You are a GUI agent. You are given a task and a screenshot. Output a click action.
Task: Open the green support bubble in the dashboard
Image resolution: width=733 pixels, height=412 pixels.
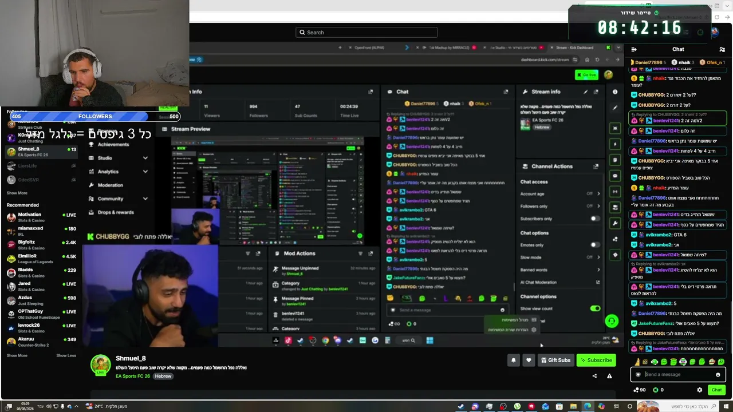tap(612, 321)
